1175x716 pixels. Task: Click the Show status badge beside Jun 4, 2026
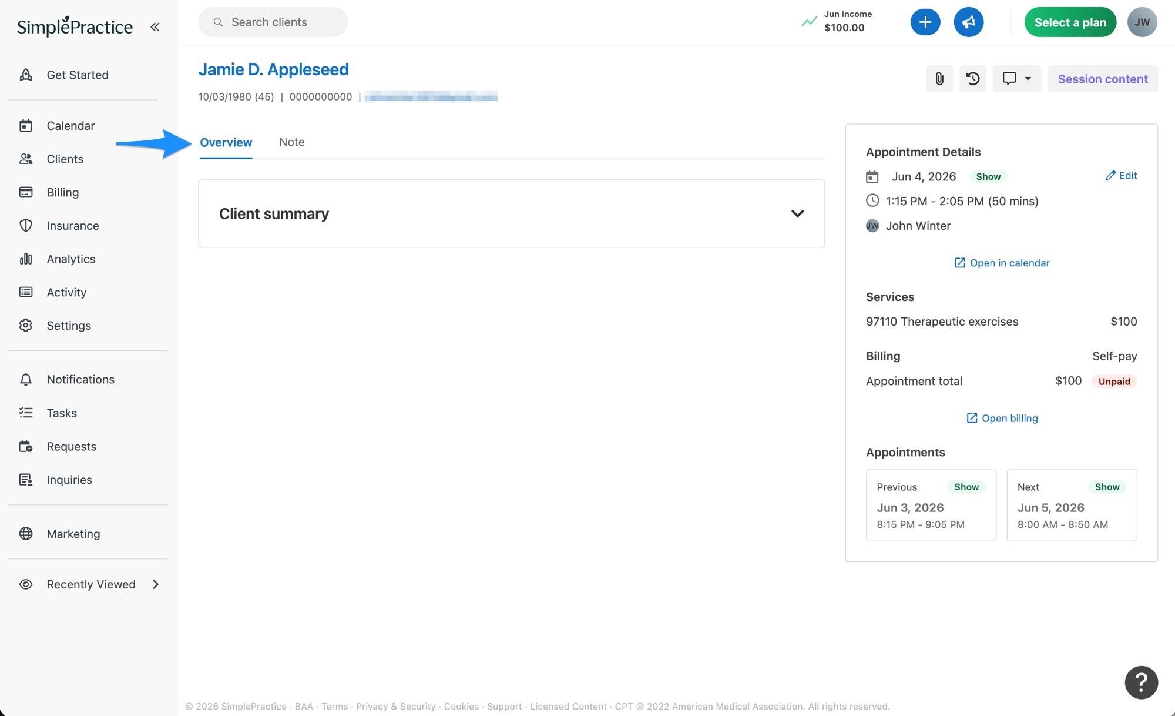(988, 176)
